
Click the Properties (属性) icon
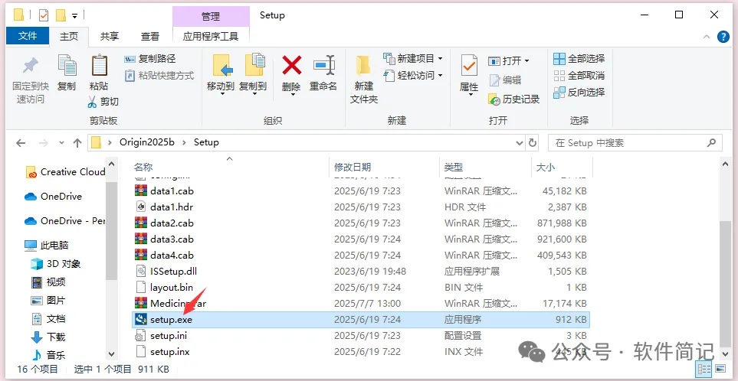468,67
